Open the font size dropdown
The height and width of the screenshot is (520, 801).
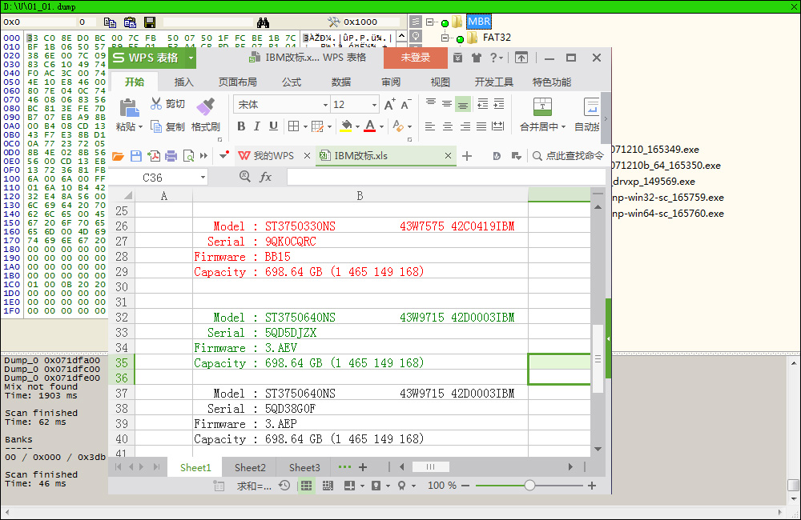[x=374, y=105]
